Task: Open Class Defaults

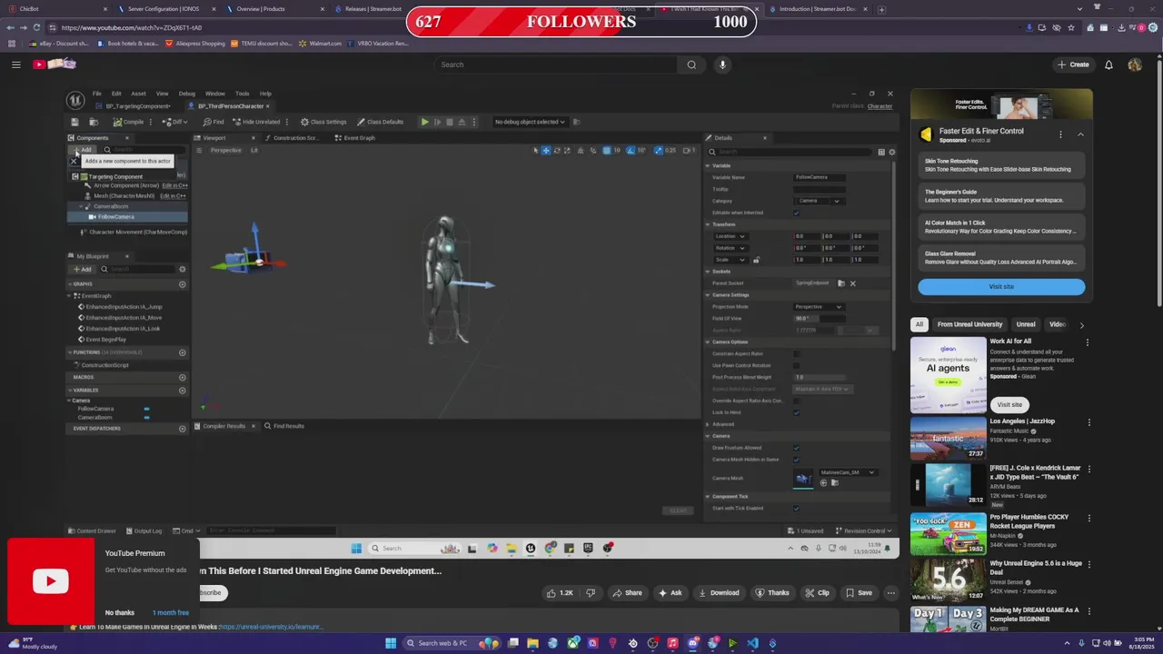Action: click(x=381, y=122)
